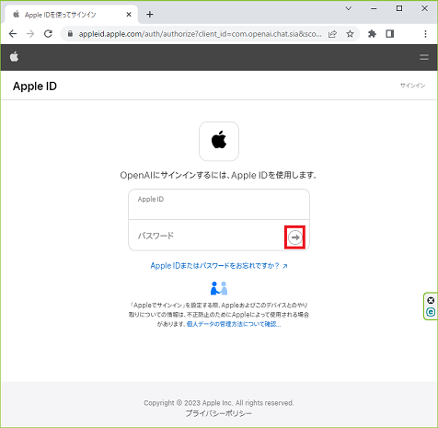Image resolution: width=438 pixels, height=428 pixels.
Task: View site info via the lock icon
Action: (x=70, y=34)
